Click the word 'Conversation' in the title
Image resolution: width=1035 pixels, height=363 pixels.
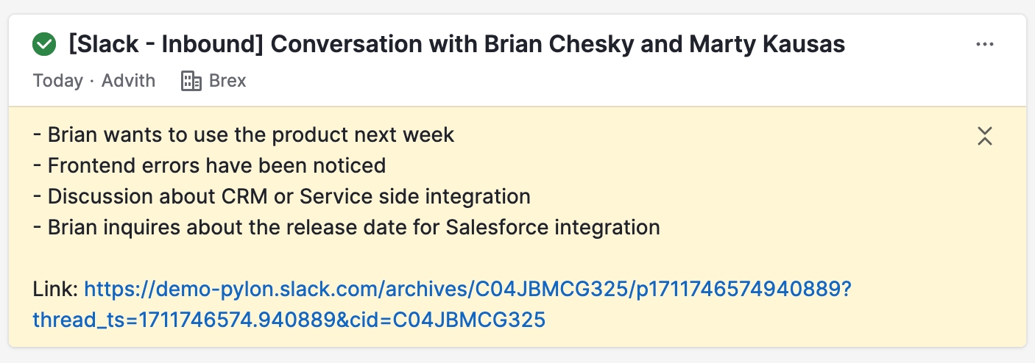coord(350,45)
